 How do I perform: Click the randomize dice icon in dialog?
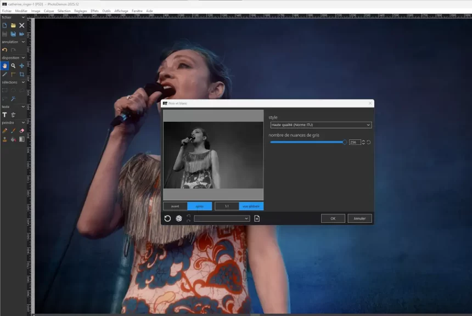[x=179, y=218]
